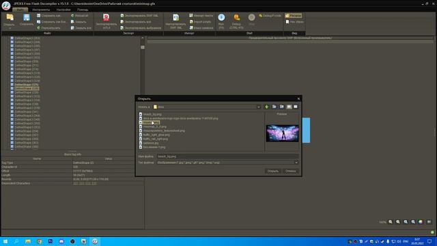Click the tag tree vertical scrollbar thumb
Viewport: 437px width, 246px height.
click(x=143, y=47)
